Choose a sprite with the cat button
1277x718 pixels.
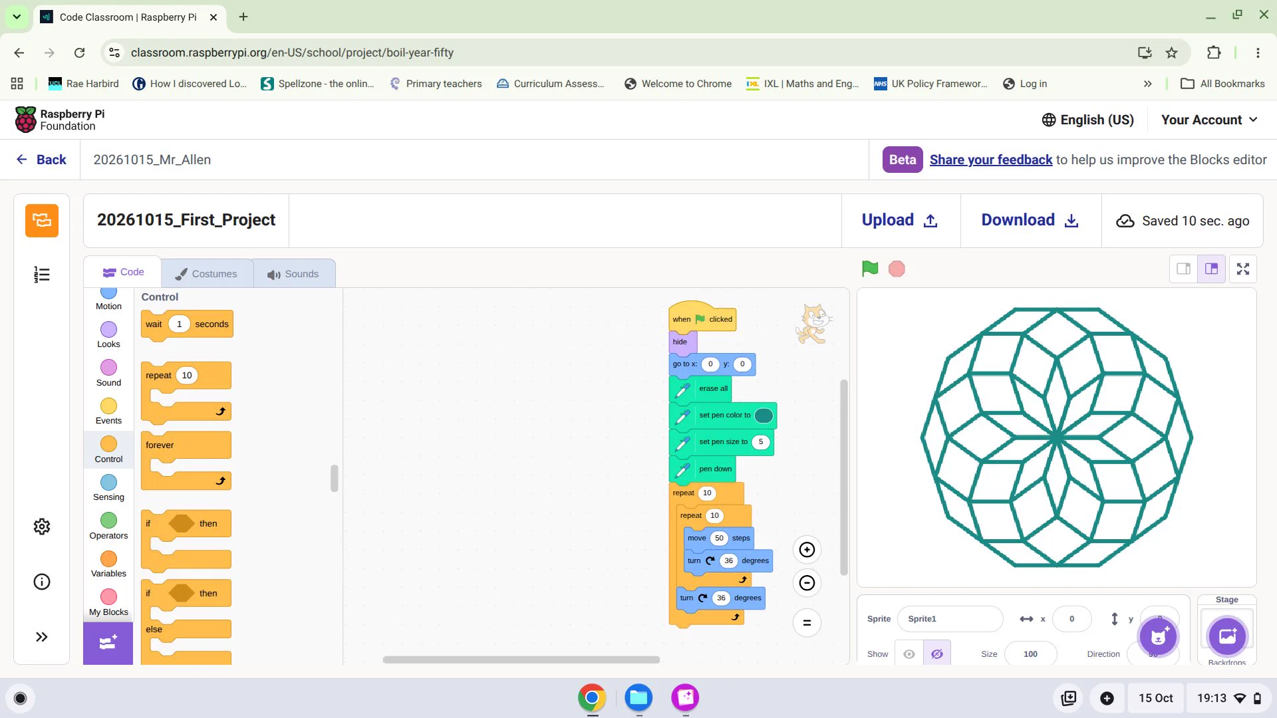click(x=1159, y=636)
